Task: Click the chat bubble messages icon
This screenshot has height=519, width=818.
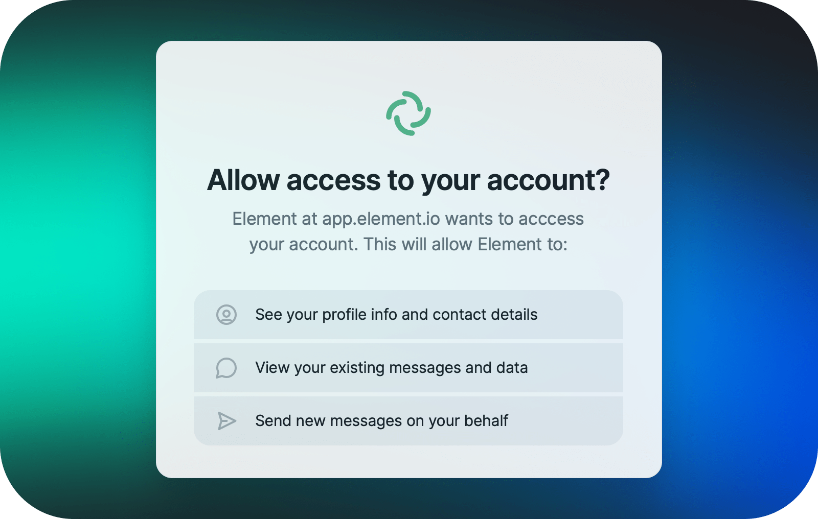Action: [226, 368]
